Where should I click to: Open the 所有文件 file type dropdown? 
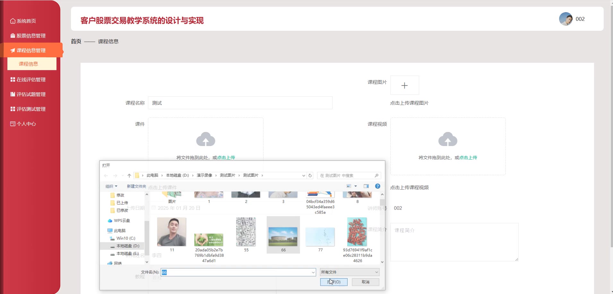350,272
